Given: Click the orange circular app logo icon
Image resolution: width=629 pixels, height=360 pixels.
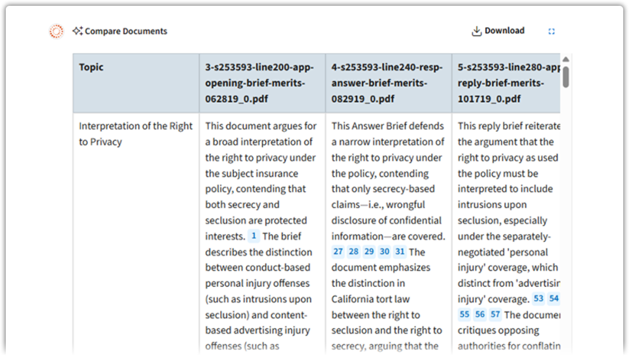Looking at the screenshot, I should click(x=55, y=31).
